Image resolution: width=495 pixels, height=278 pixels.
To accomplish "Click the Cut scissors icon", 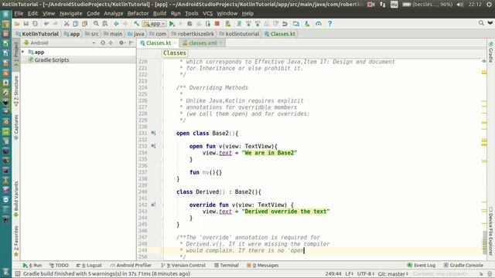I will pyautogui.click(x=67, y=24).
